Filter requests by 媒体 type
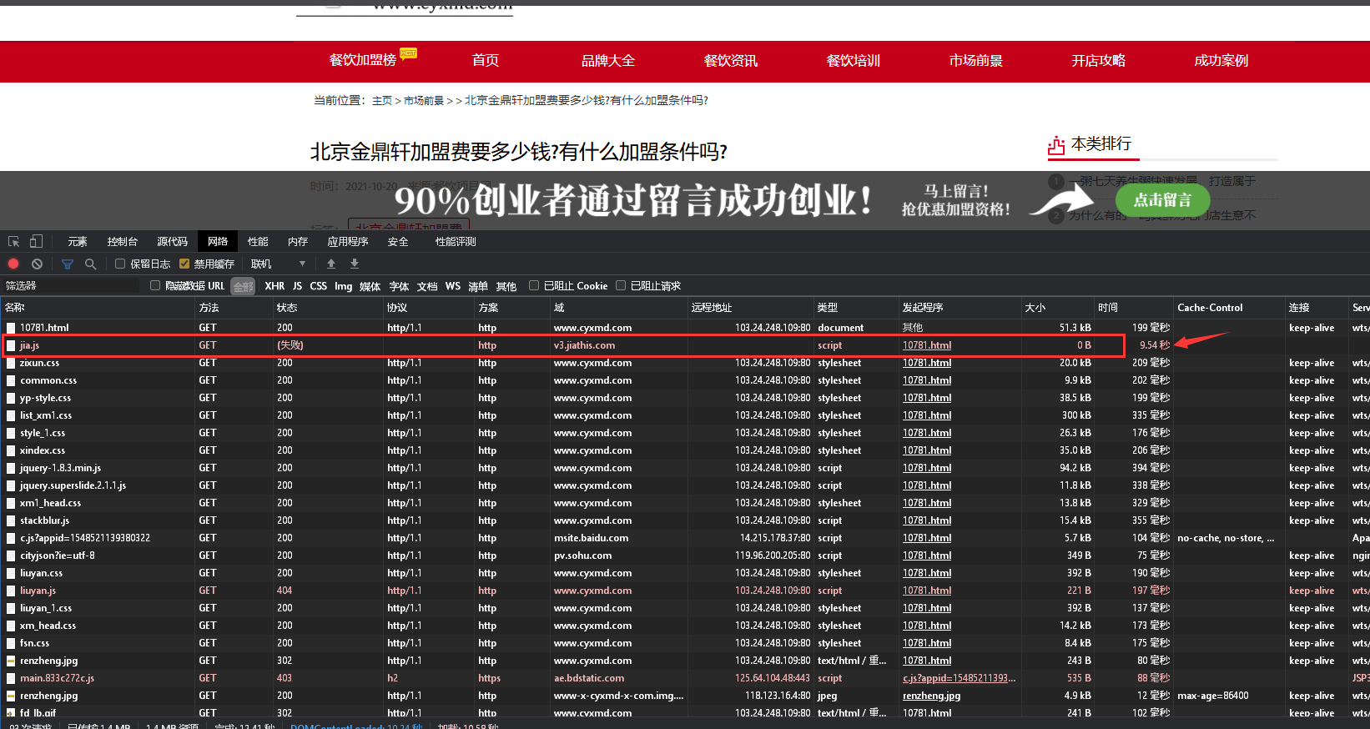The width and height of the screenshot is (1370, 729). (370, 286)
